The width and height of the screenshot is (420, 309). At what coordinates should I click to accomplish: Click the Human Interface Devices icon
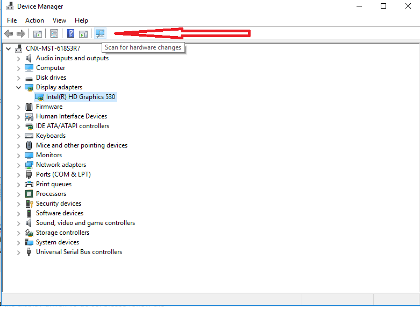click(x=29, y=116)
